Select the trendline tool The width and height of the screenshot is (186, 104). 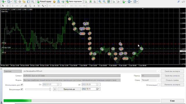(21, 6)
